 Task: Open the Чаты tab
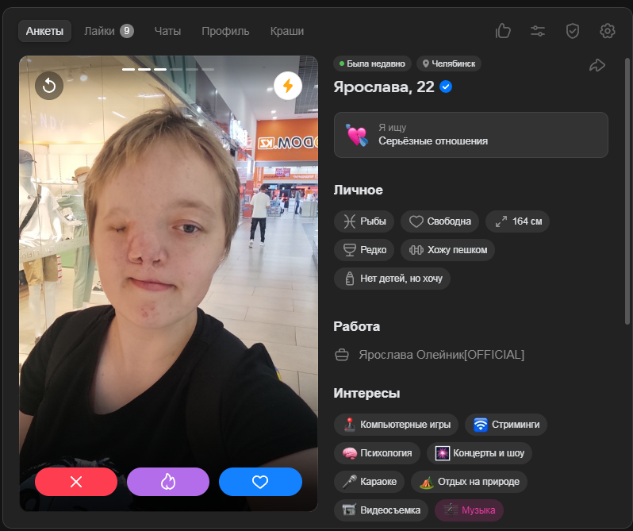pos(167,31)
